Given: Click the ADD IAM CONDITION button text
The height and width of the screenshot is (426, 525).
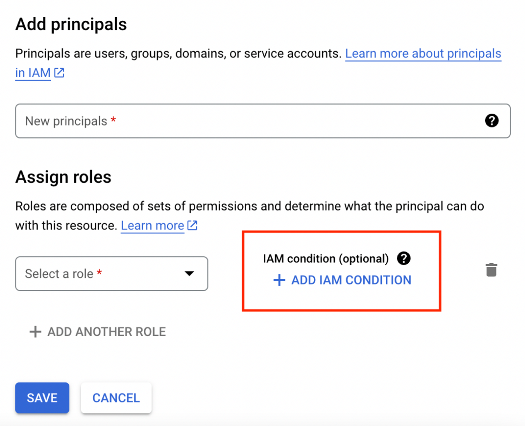Looking at the screenshot, I should click(351, 280).
